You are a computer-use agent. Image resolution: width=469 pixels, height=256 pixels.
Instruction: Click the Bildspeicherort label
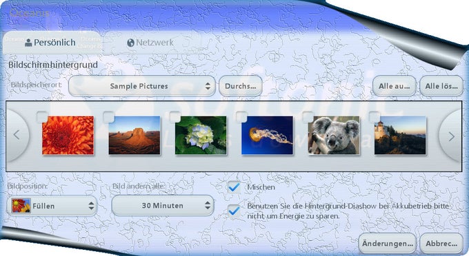click(x=36, y=85)
